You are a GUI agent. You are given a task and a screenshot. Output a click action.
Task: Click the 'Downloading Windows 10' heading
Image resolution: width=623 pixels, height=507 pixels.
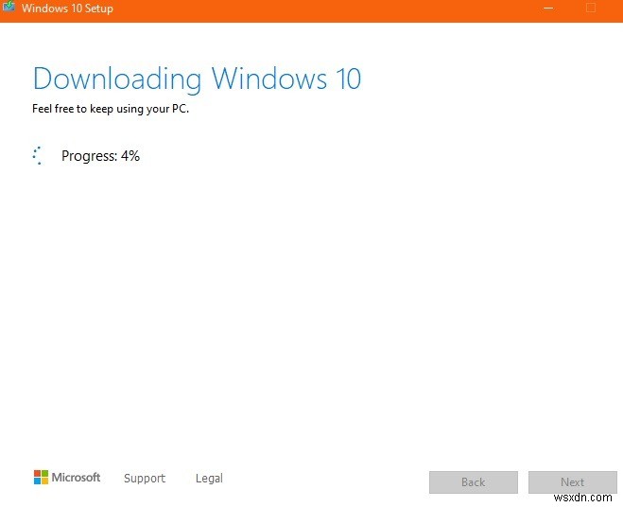tap(197, 79)
